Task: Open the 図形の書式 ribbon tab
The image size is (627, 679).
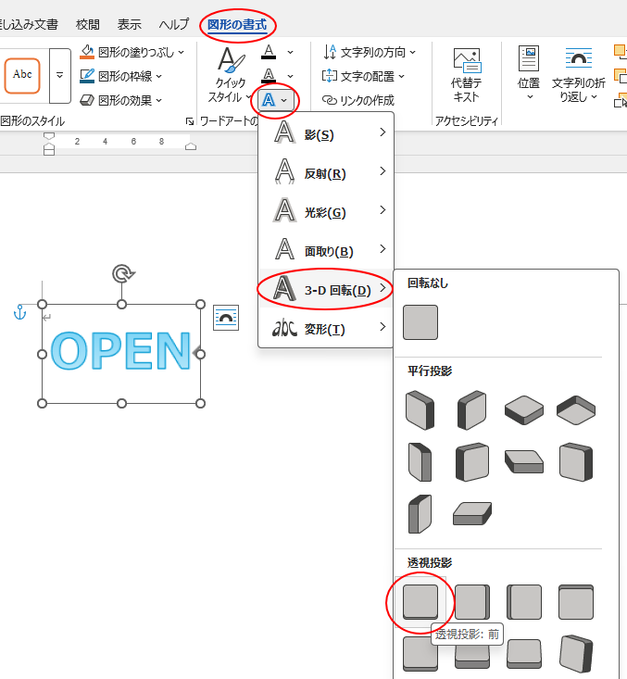Action: click(237, 25)
